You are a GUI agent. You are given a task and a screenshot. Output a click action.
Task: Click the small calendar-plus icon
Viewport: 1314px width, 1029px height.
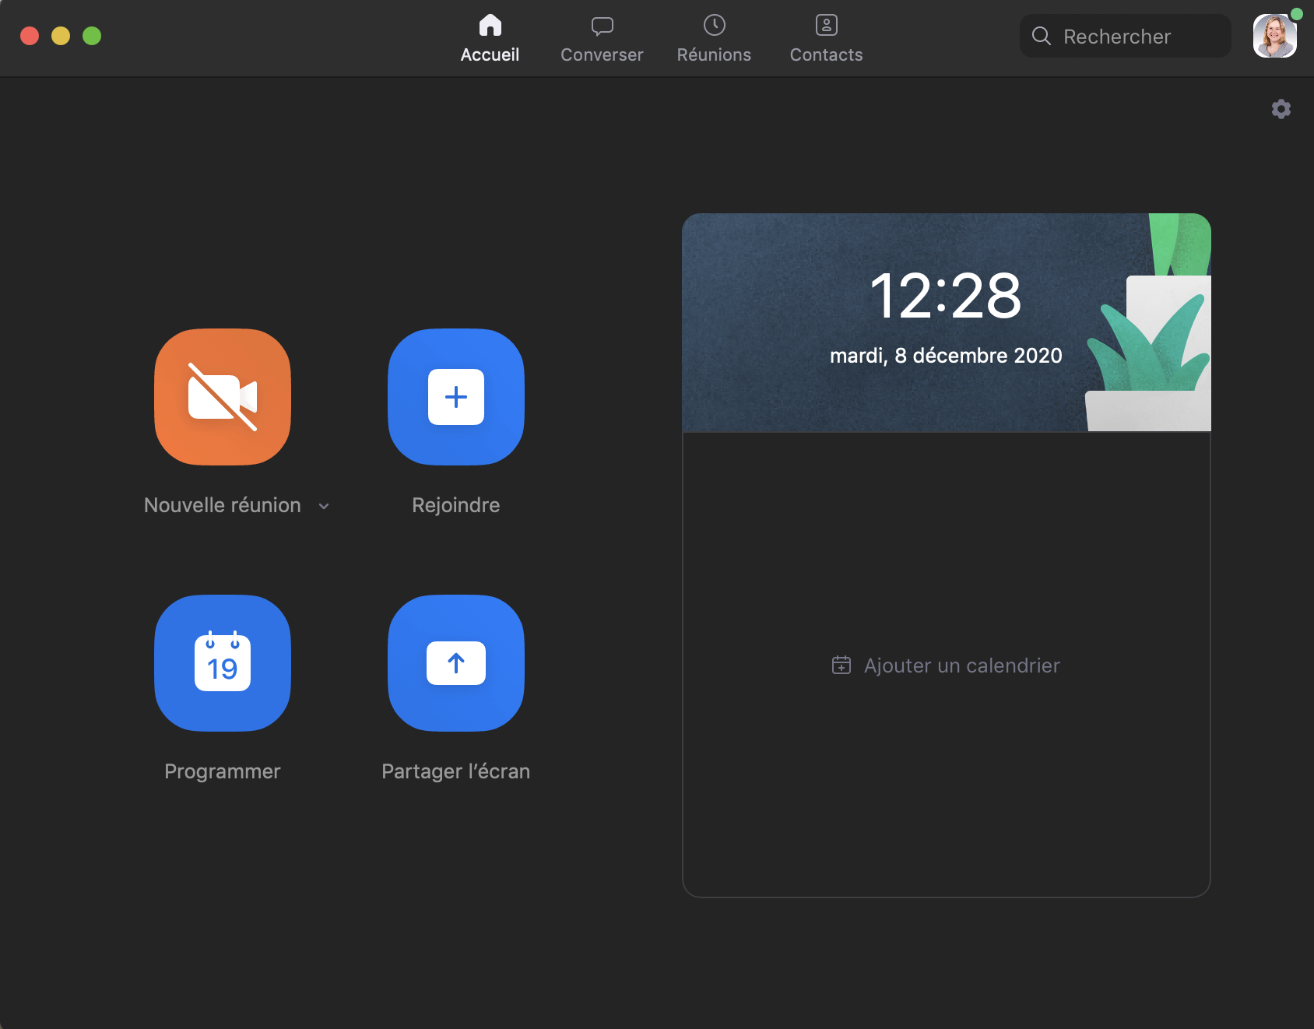841,666
